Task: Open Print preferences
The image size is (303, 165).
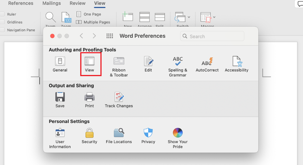Action: pyautogui.click(x=89, y=100)
